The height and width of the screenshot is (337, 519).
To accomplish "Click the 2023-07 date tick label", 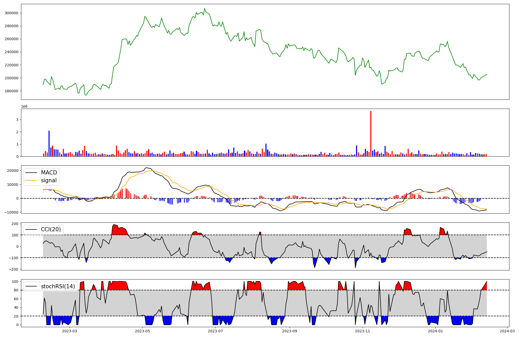I will click(x=215, y=331).
